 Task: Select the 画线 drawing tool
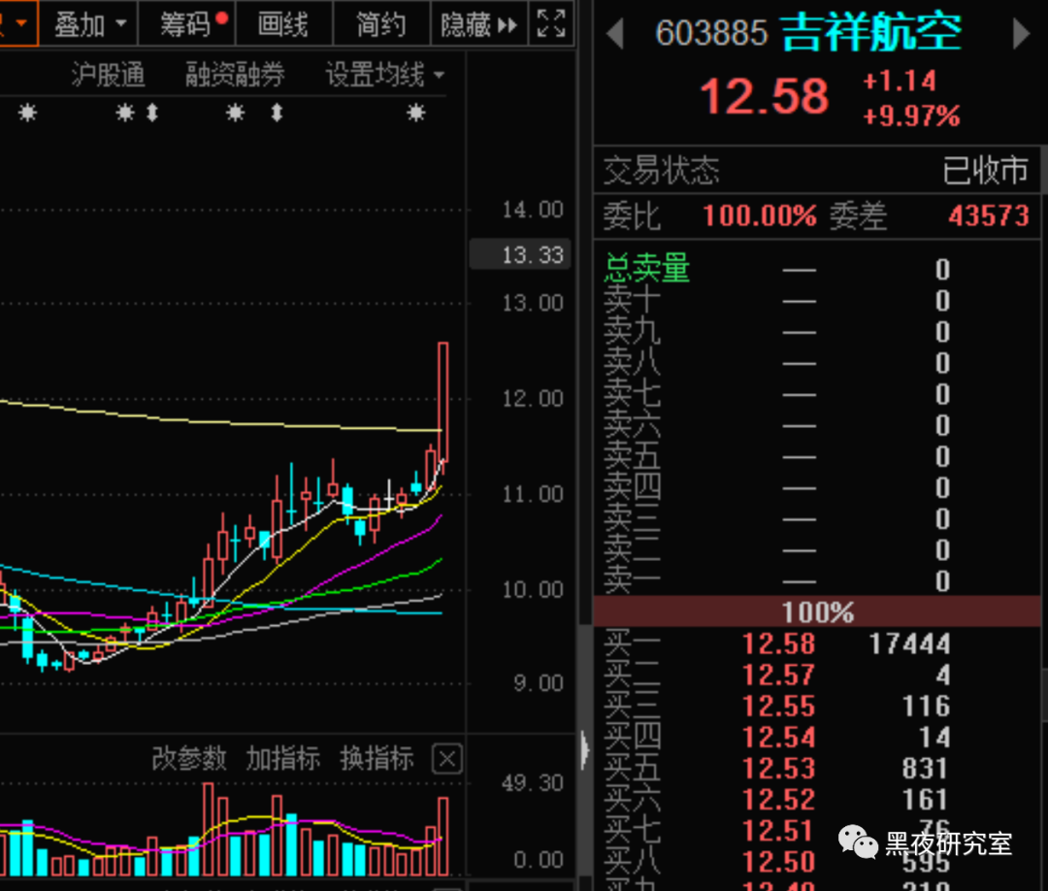(283, 24)
